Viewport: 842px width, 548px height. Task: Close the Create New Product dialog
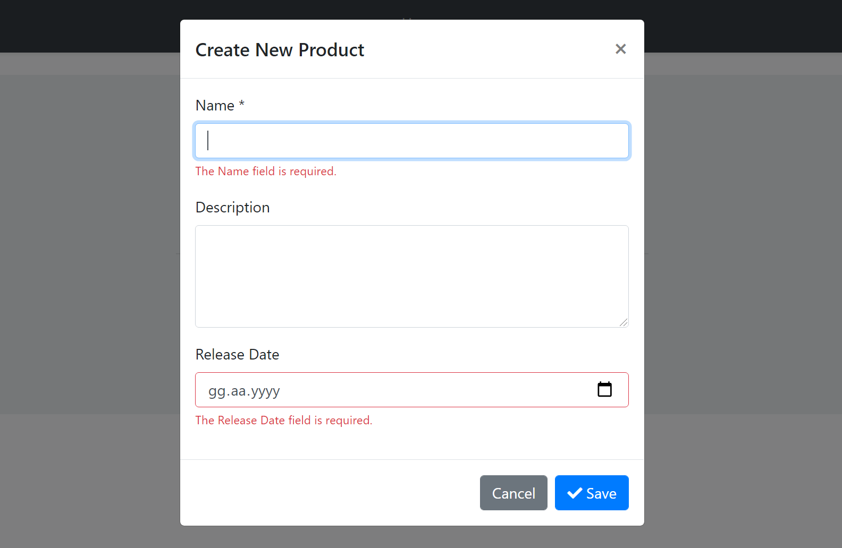click(x=620, y=49)
